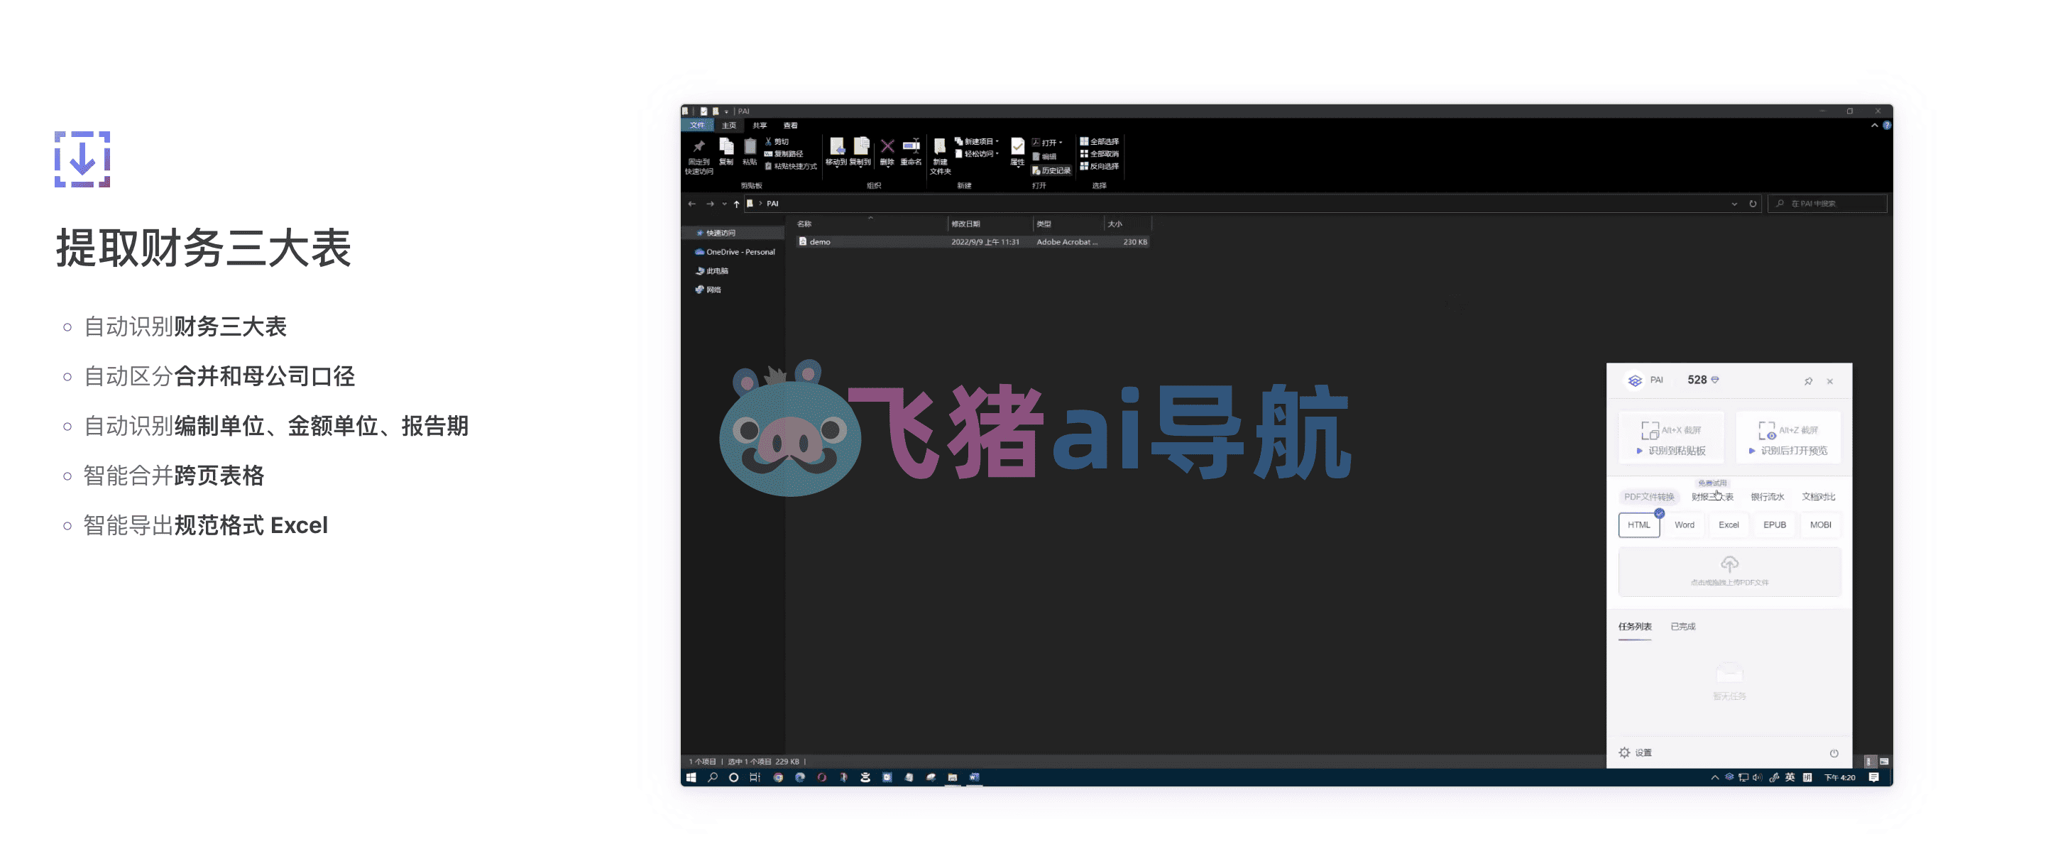Switch to the View (查看) ribbon tab
The image size is (2070, 856).
point(790,126)
